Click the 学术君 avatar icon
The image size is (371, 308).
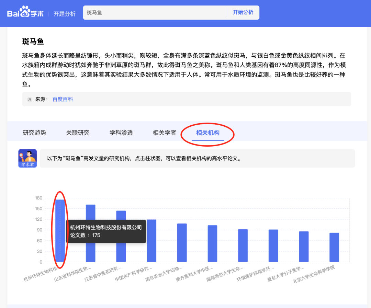(27, 158)
